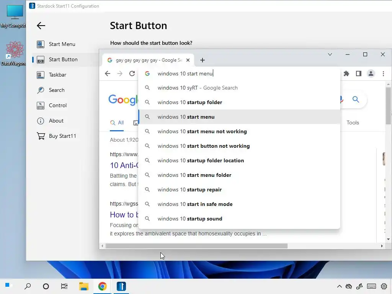The height and width of the screenshot is (294, 392).
Task: Open the settings gear in system tray
Action: pos(384,286)
